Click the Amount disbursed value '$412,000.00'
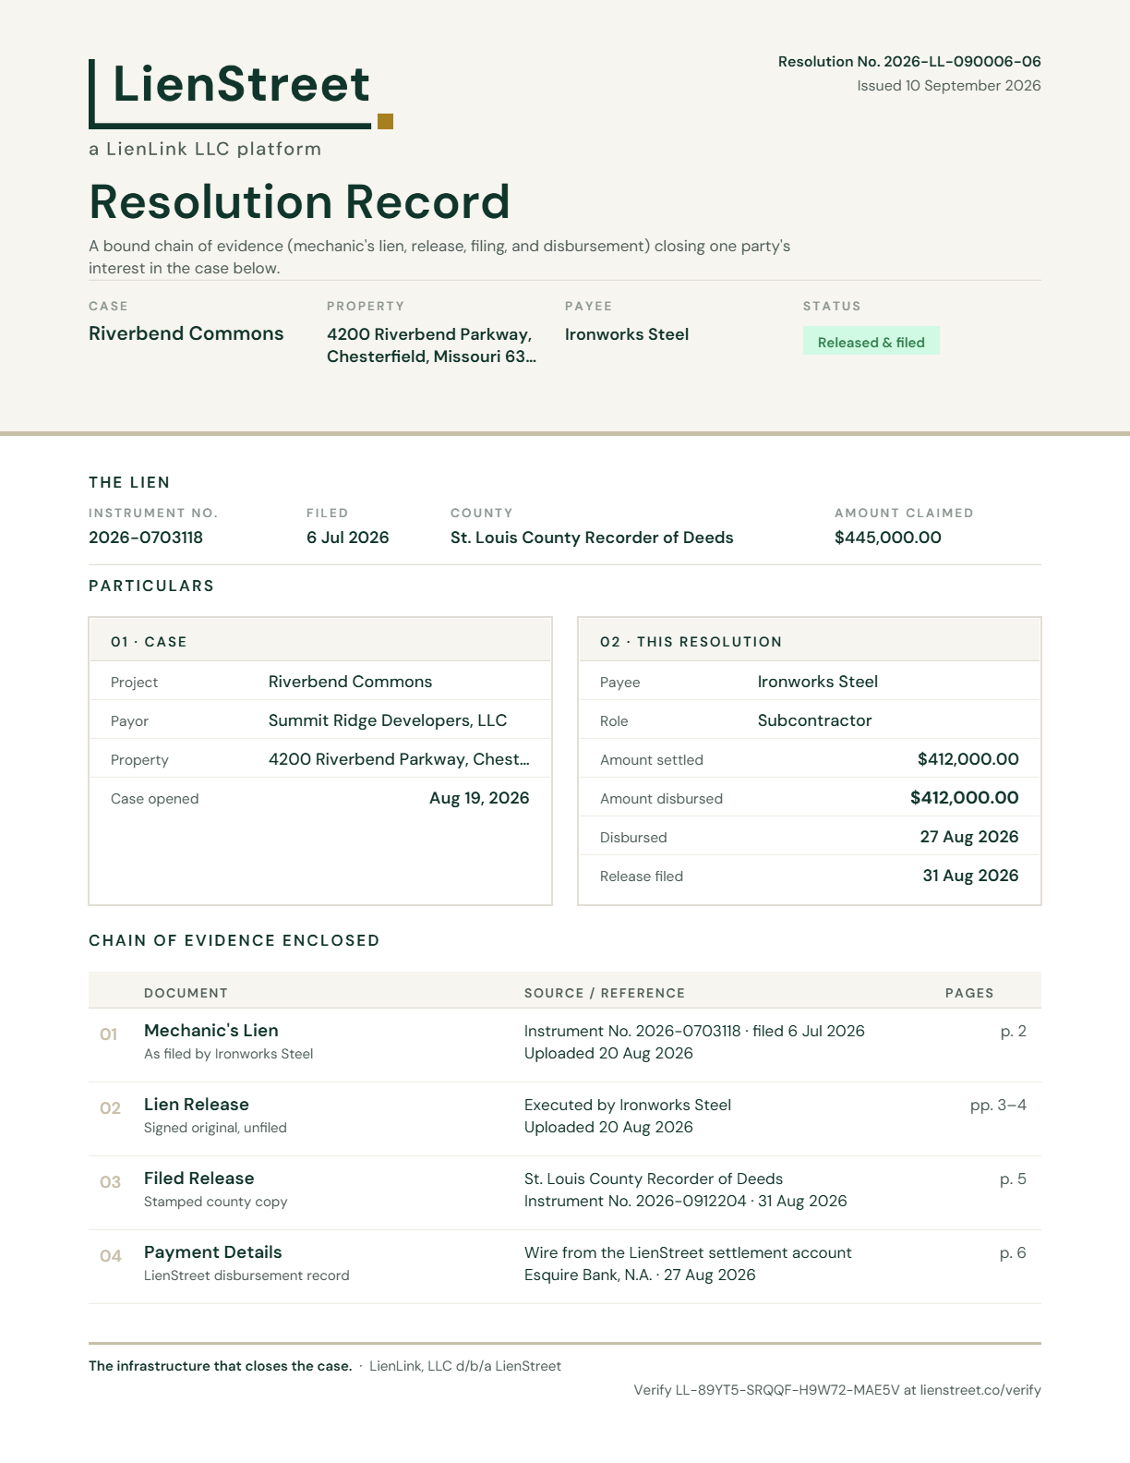 pyautogui.click(x=965, y=798)
